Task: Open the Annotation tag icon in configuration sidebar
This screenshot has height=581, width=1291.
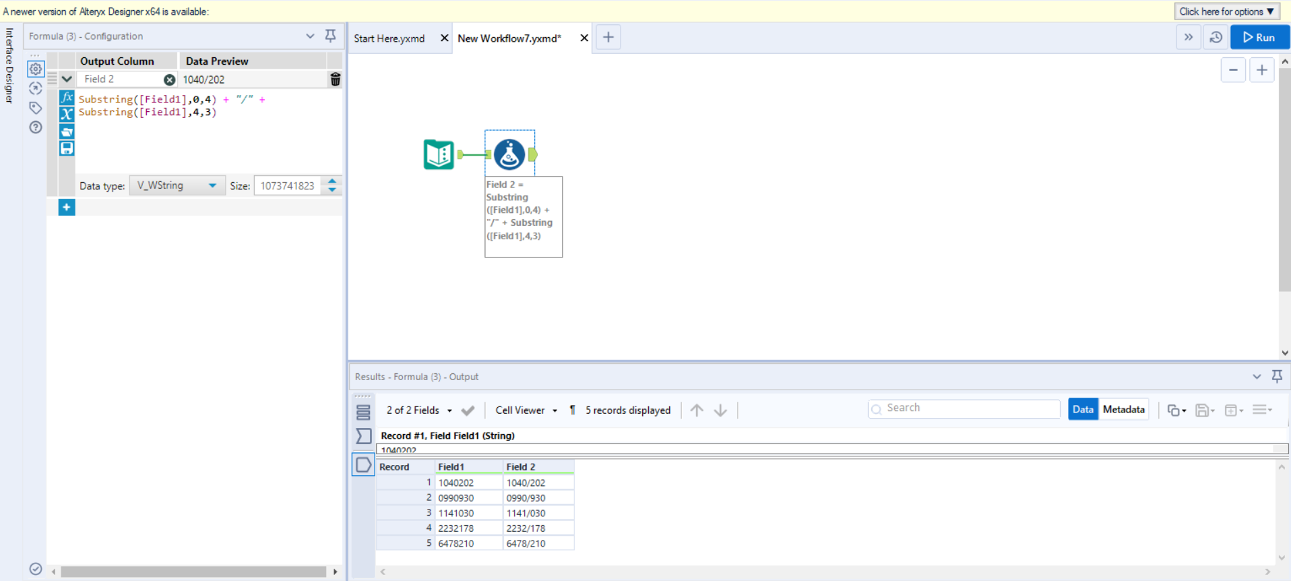Action: pyautogui.click(x=36, y=108)
